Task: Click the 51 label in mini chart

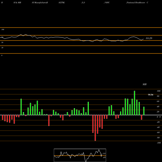Action: tap(104, 154)
